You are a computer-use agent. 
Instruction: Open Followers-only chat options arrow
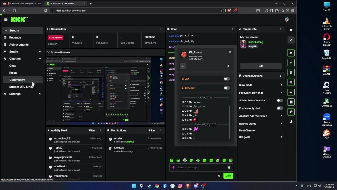(x=281, y=93)
